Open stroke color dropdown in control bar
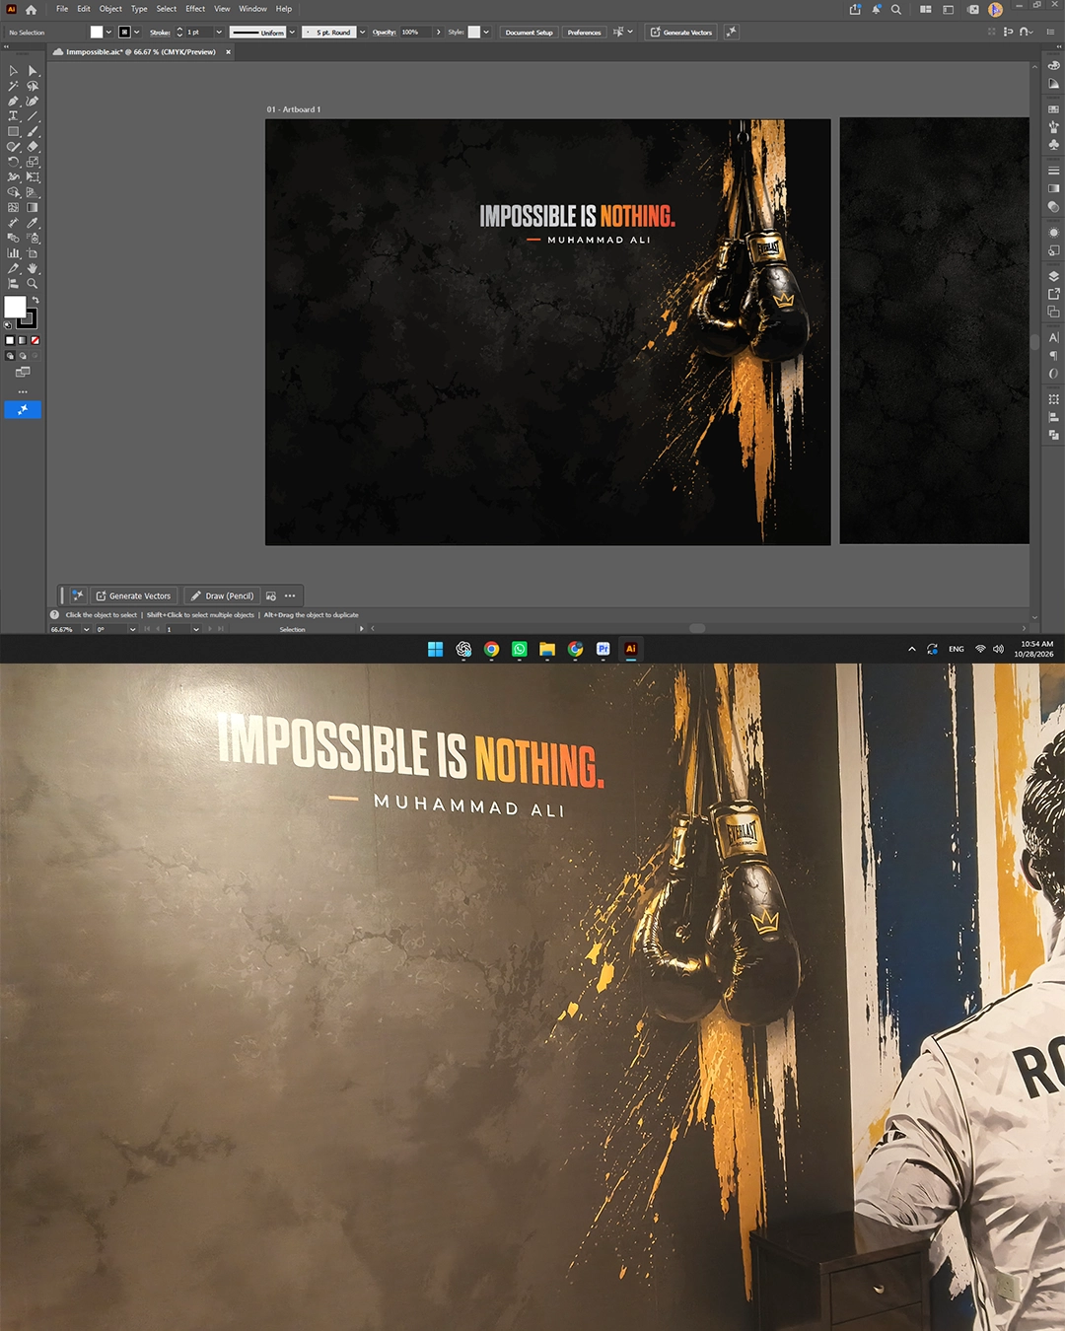This screenshot has width=1065, height=1331. [136, 33]
